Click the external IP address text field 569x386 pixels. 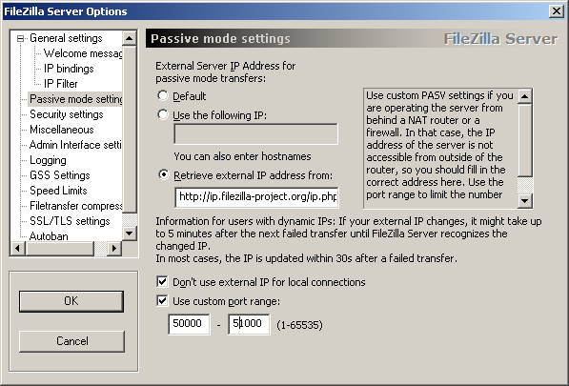(x=255, y=133)
